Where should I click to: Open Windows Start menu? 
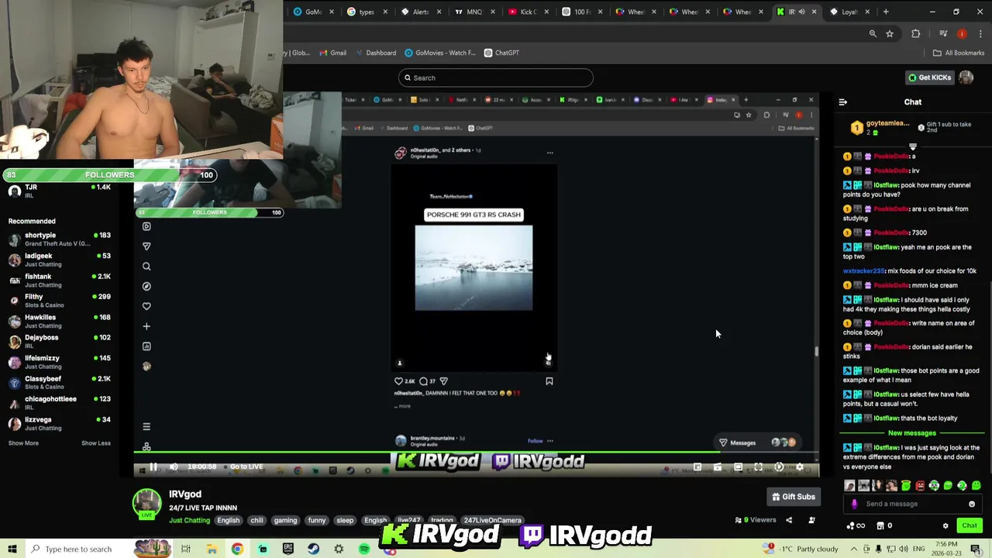[12, 549]
